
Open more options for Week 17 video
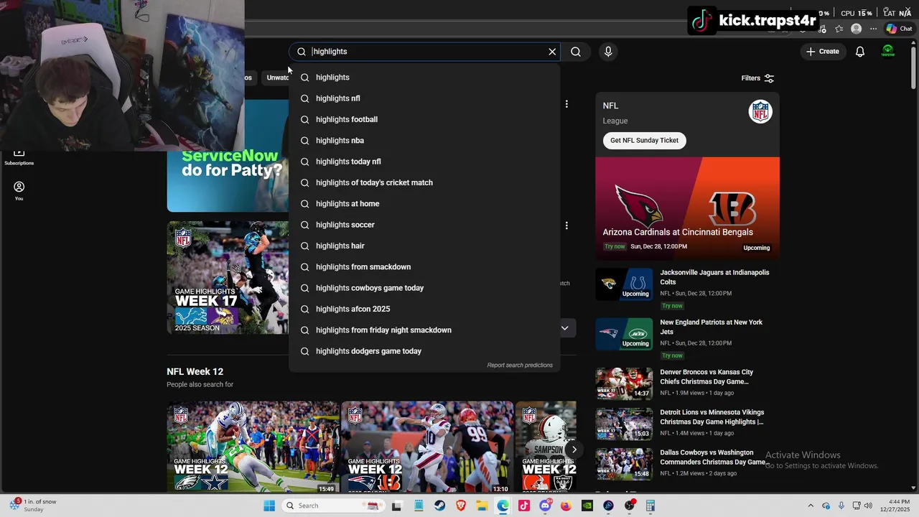tap(566, 225)
